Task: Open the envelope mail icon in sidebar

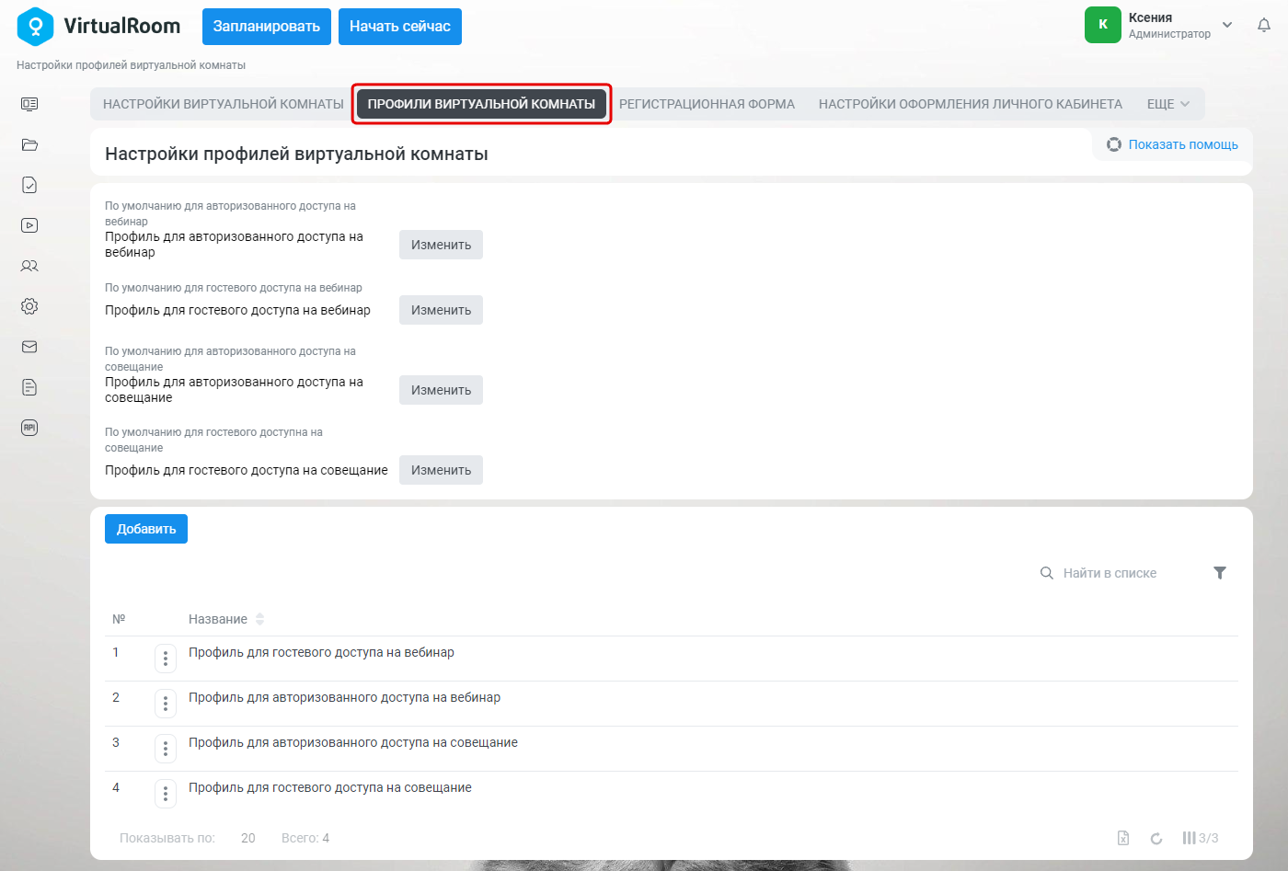Action: coord(29,347)
